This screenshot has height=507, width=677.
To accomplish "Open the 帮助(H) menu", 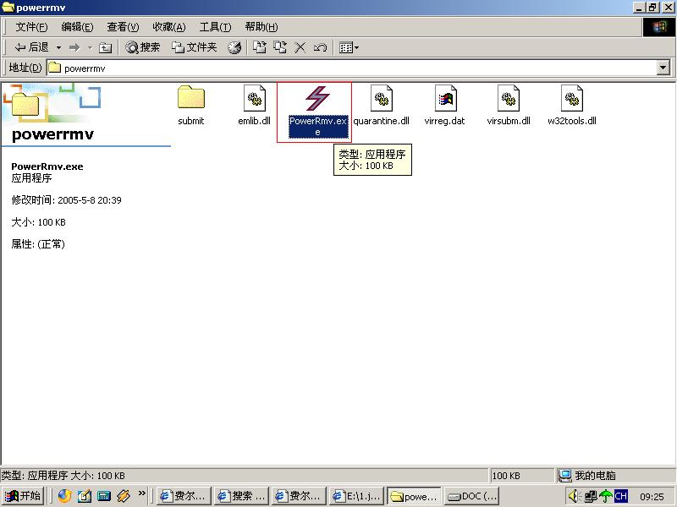I will point(261,27).
